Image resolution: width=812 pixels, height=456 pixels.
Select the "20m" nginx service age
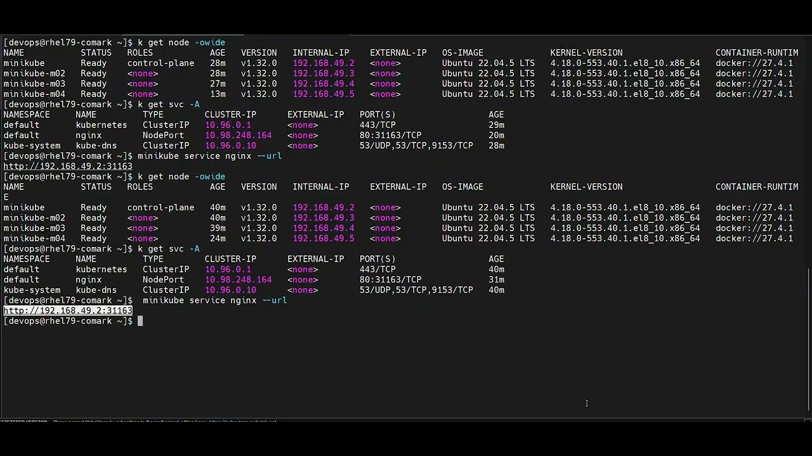(496, 135)
